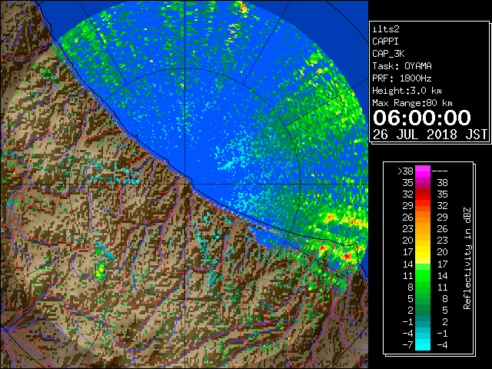Click the 'Reflectivity in dBZ' legend title
This screenshot has height=369, width=492.
(x=467, y=258)
